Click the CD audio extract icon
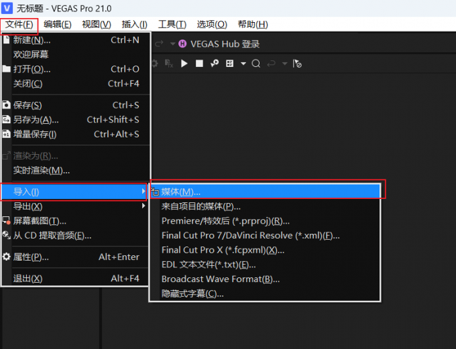The width and height of the screenshot is (456, 349). click(7, 235)
